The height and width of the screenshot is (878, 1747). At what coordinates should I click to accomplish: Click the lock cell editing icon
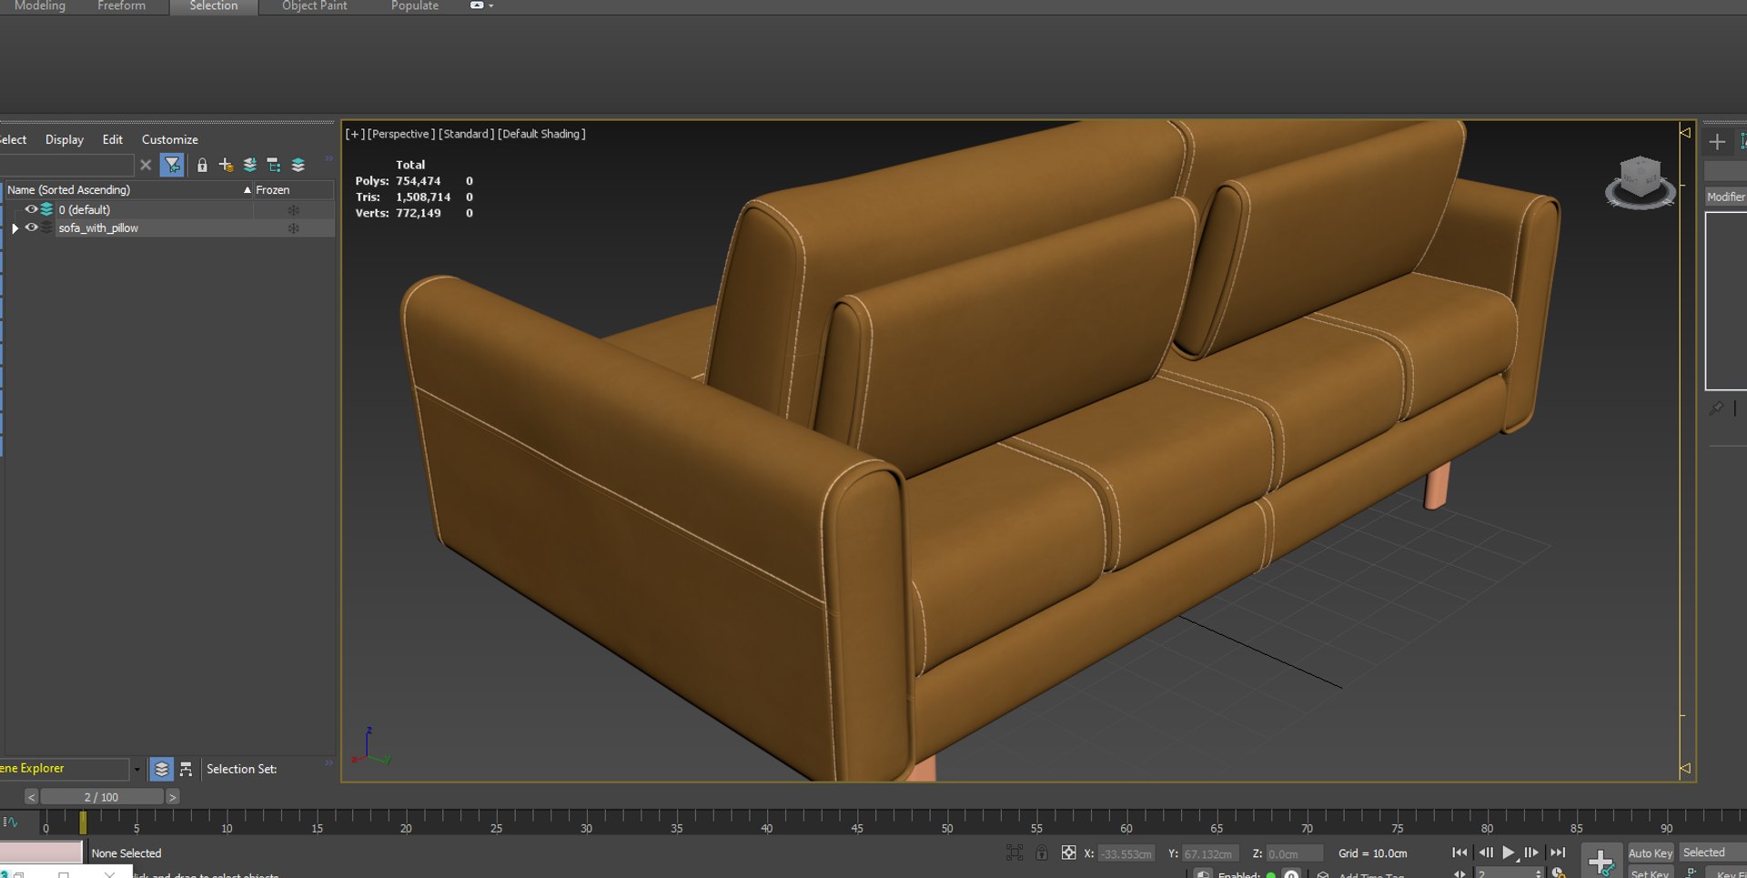(202, 165)
